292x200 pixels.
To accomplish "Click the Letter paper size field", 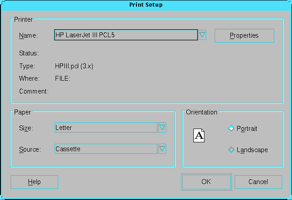I will click(x=106, y=128).
